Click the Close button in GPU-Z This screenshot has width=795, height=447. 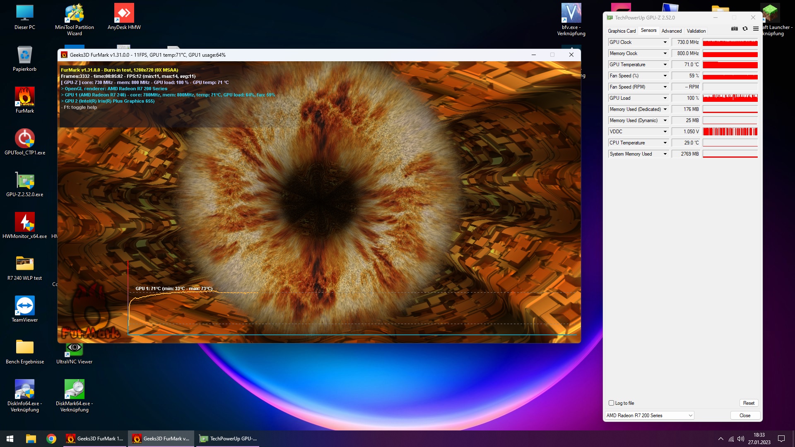click(x=744, y=416)
